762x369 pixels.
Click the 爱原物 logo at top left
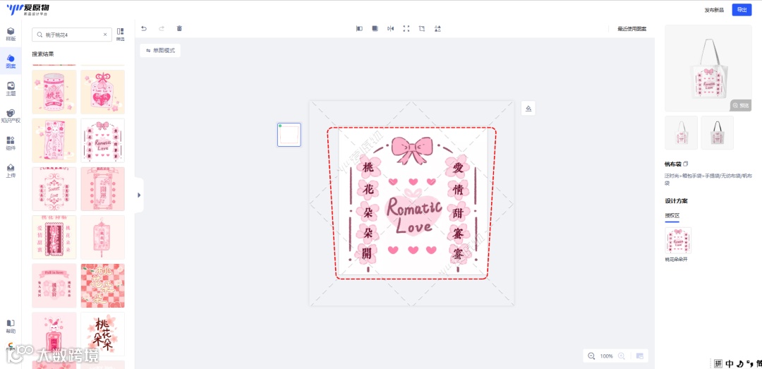28,9
